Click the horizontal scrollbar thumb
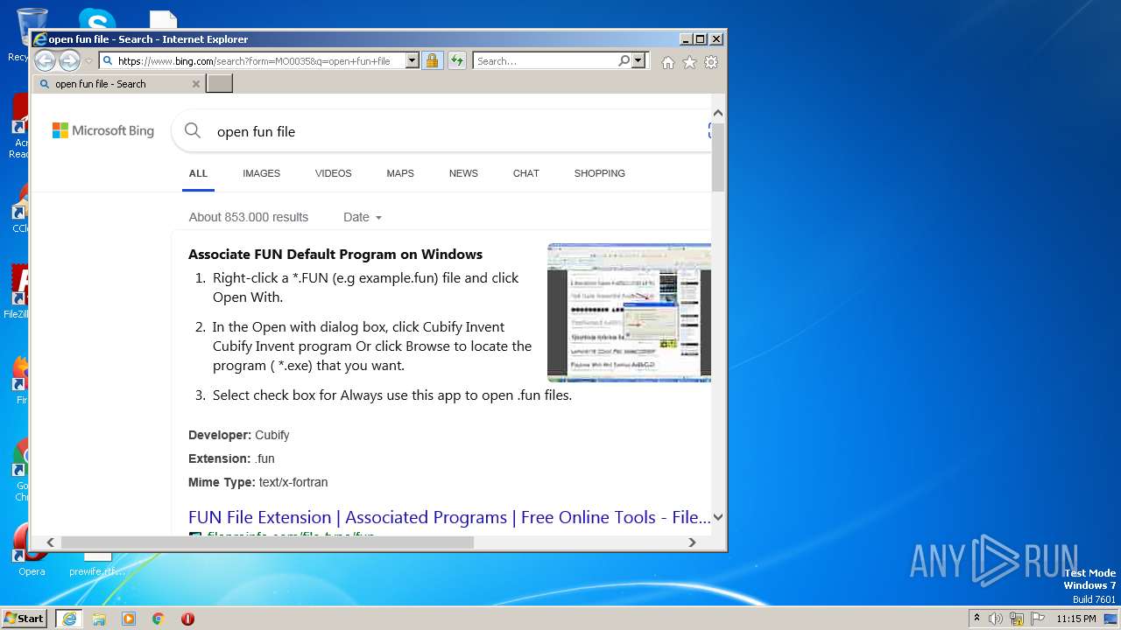This screenshot has height=630, width=1121. coord(267,542)
